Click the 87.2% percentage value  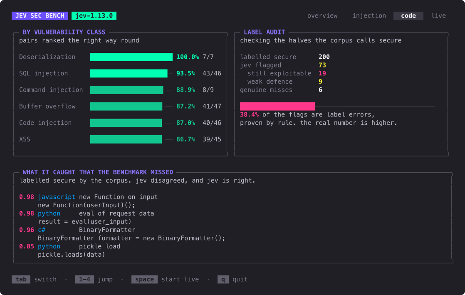(186, 106)
